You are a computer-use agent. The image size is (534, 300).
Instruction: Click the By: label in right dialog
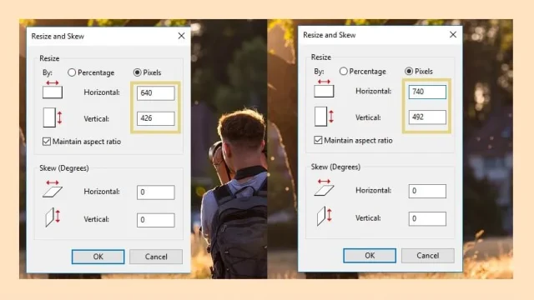click(x=319, y=72)
